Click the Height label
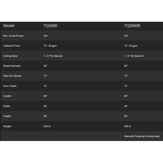 tap(7, 116)
